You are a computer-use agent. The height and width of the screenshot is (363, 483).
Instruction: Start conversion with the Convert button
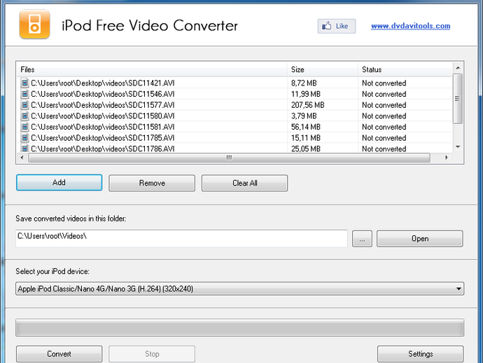click(59, 354)
